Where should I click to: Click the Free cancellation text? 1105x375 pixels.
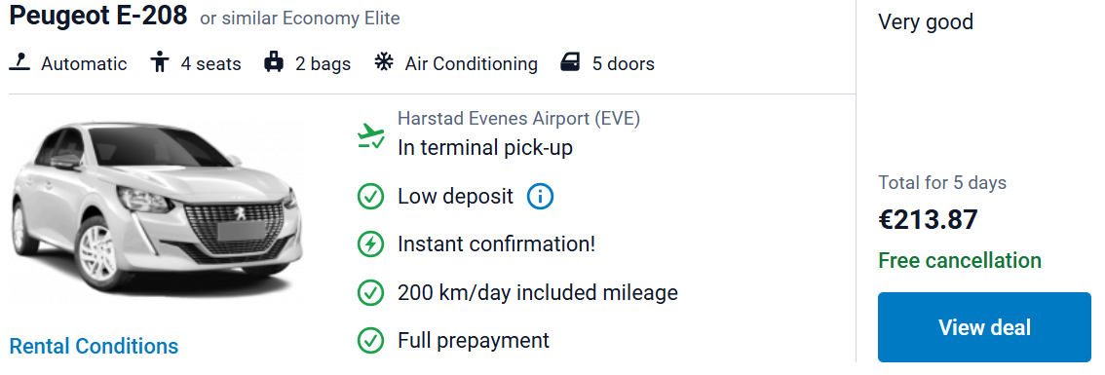959,261
